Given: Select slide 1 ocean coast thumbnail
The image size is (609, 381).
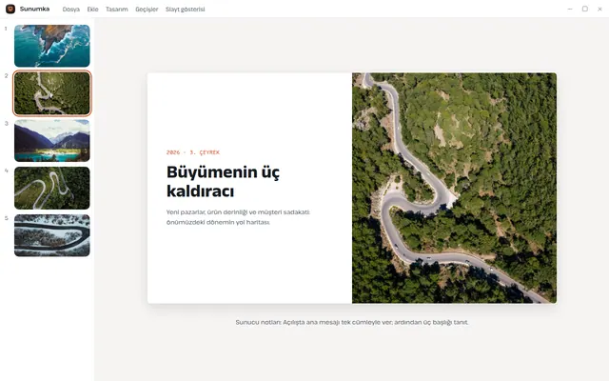Looking at the screenshot, I should (x=52, y=46).
